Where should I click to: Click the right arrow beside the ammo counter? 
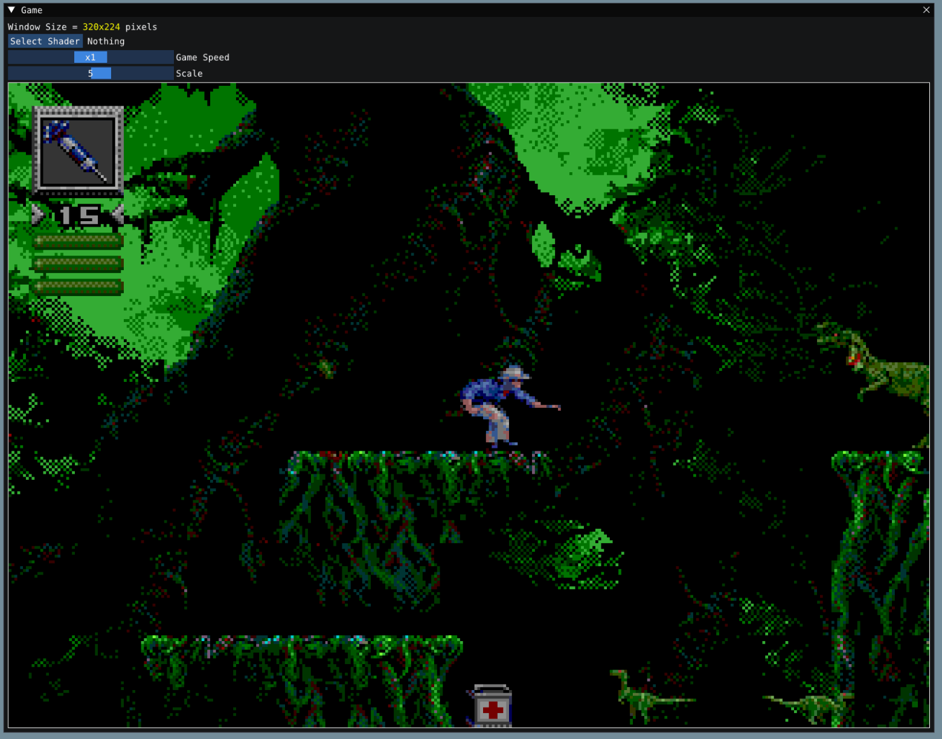pyautogui.click(x=117, y=213)
